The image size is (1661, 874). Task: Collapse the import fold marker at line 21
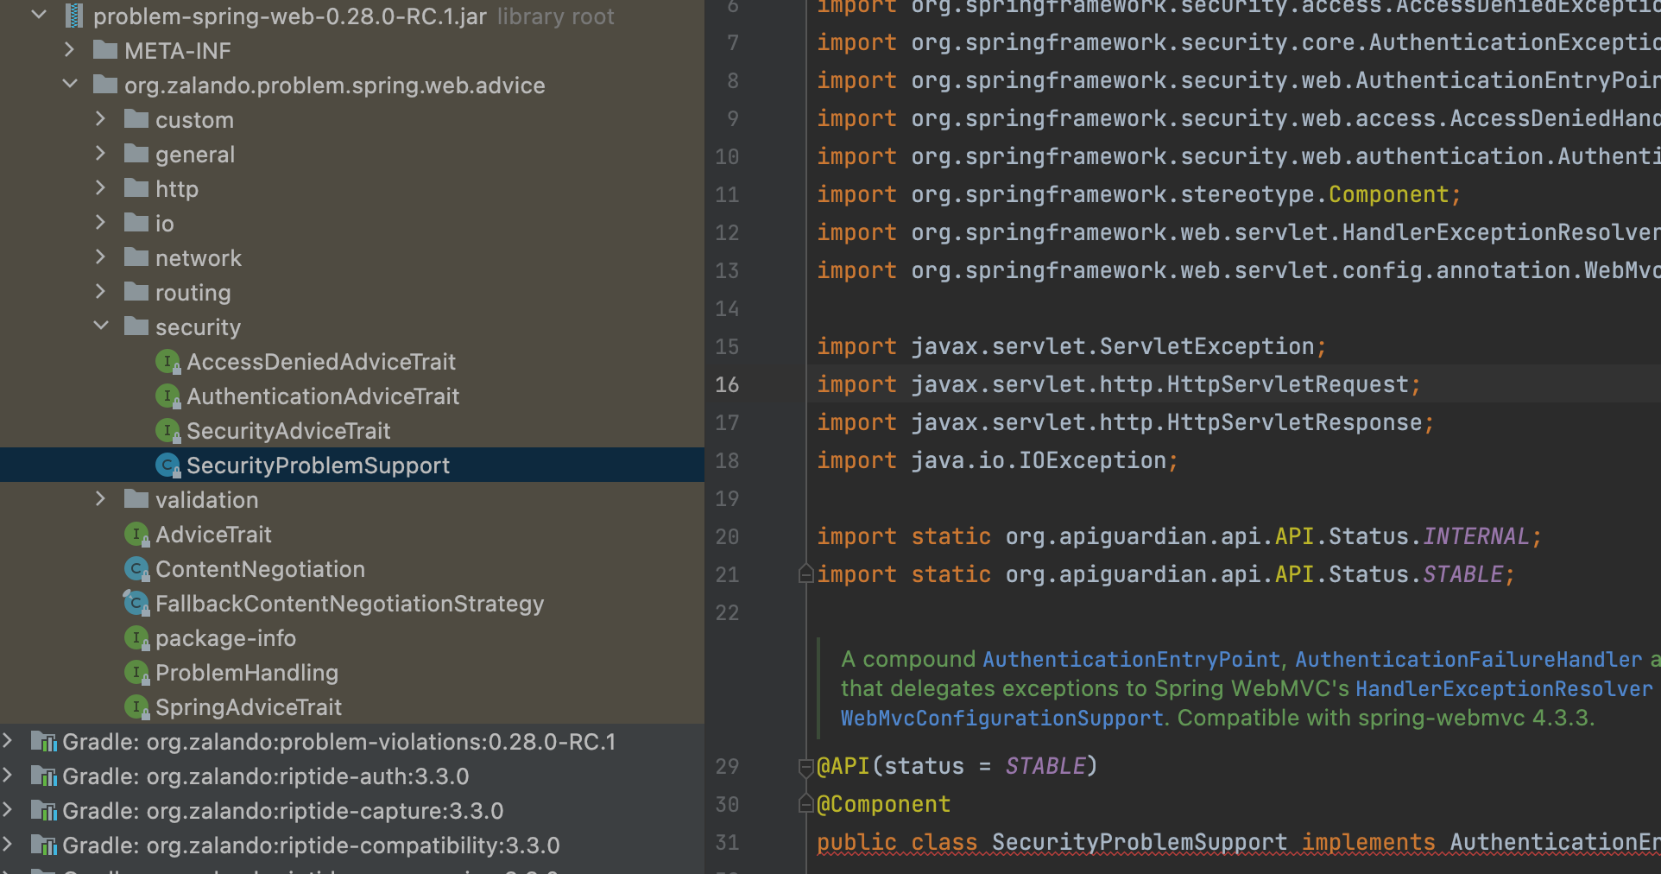tap(805, 573)
